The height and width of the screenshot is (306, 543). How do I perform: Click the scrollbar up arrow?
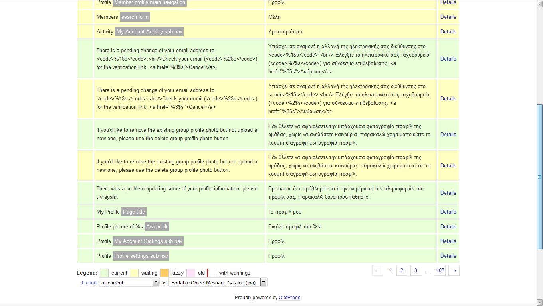539,3
